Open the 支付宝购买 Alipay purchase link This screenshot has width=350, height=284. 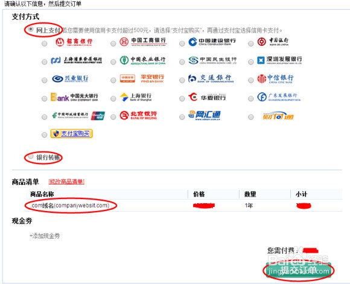71,133
